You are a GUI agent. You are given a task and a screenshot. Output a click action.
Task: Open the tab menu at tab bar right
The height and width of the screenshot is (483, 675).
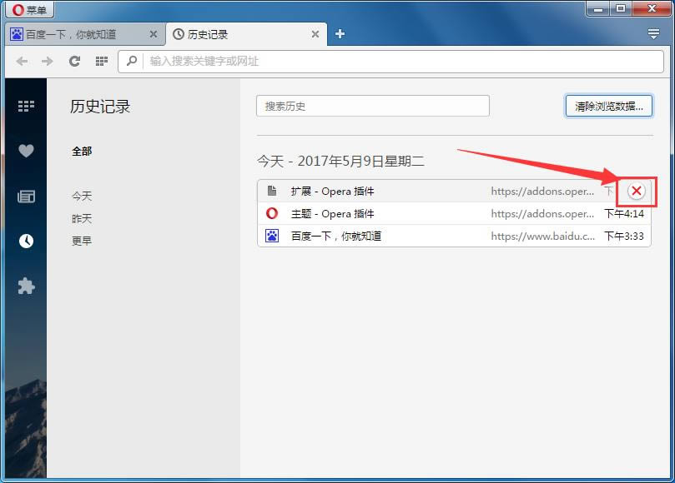pyautogui.click(x=653, y=34)
